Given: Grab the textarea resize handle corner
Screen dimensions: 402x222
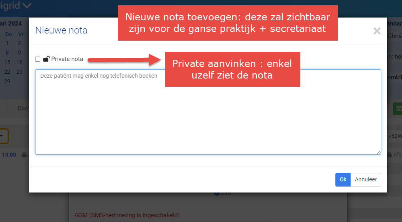Looking at the screenshot, I should (x=379, y=152).
